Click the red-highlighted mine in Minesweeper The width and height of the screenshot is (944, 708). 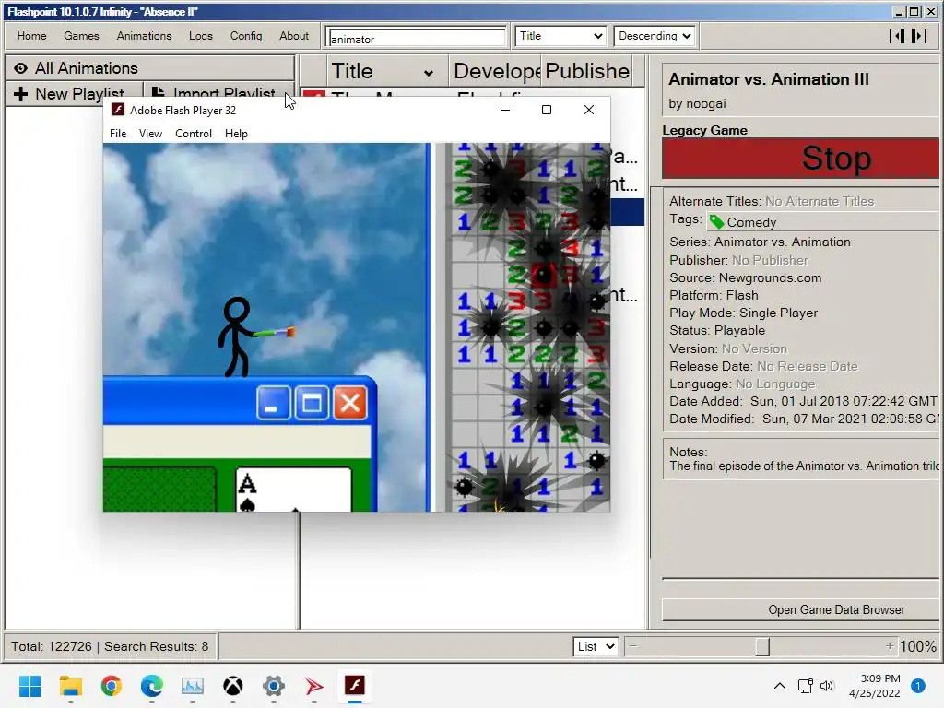click(x=543, y=275)
